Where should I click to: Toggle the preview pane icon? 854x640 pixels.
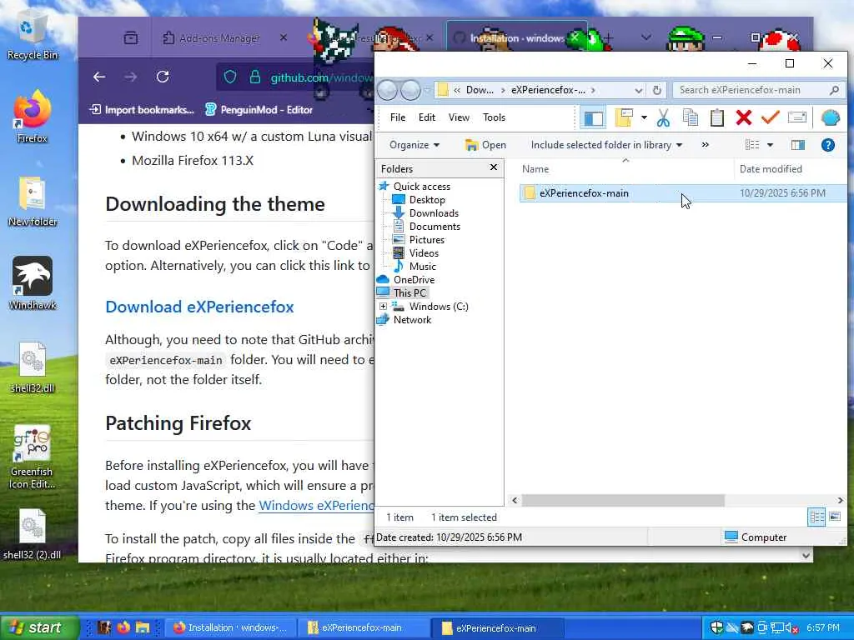click(x=798, y=145)
